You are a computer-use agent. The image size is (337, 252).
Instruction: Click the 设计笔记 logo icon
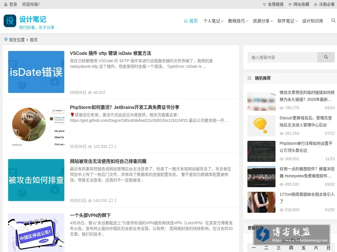click(x=10, y=21)
